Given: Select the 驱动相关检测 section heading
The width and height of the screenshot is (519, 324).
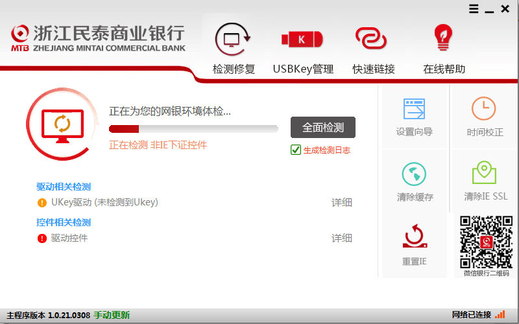Looking at the screenshot, I should (64, 187).
